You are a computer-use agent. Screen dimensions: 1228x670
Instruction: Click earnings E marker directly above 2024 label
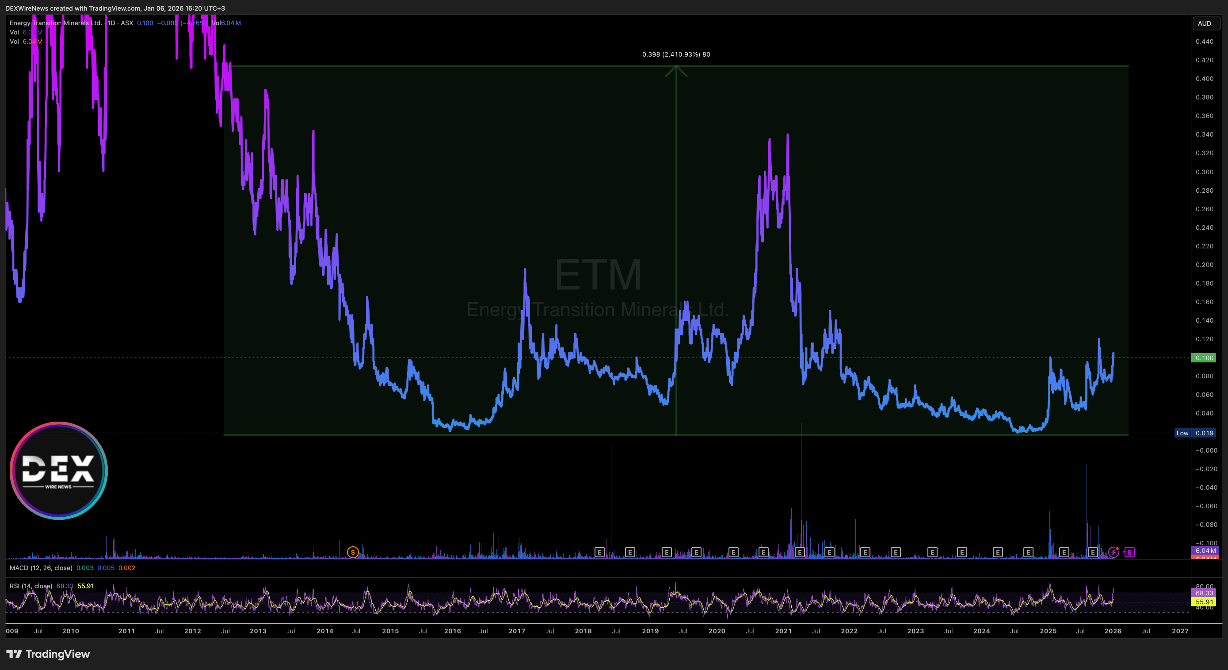998,552
